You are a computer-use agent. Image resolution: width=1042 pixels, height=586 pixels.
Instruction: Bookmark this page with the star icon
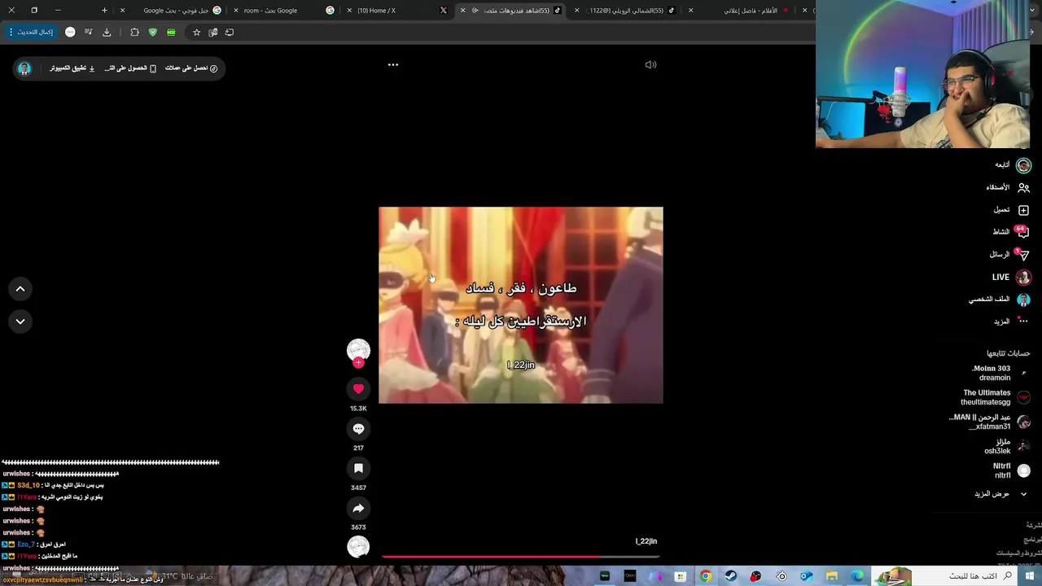[196, 32]
